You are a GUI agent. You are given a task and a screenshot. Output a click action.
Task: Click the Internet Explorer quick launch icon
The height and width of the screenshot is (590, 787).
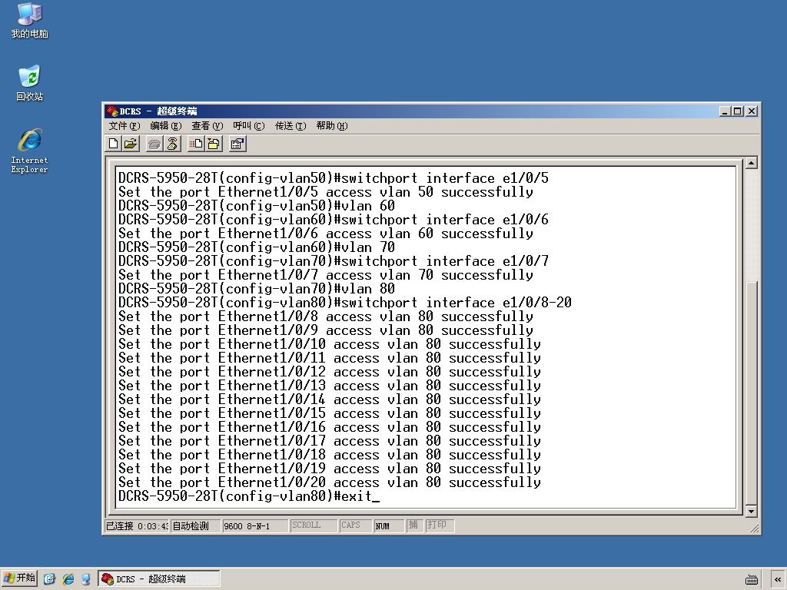68,579
